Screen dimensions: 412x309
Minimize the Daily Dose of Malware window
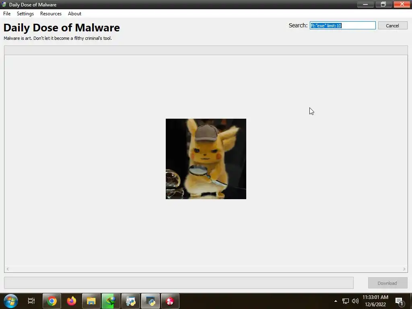[x=365, y=4]
